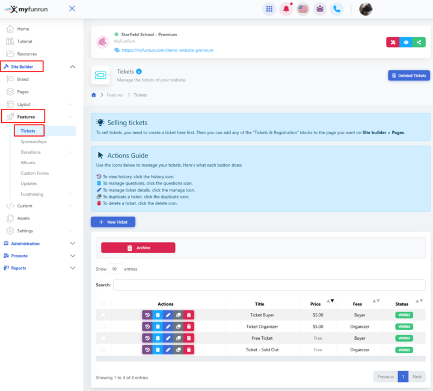Open the notifications bell
The image size is (433, 391).
pyautogui.click(x=286, y=9)
